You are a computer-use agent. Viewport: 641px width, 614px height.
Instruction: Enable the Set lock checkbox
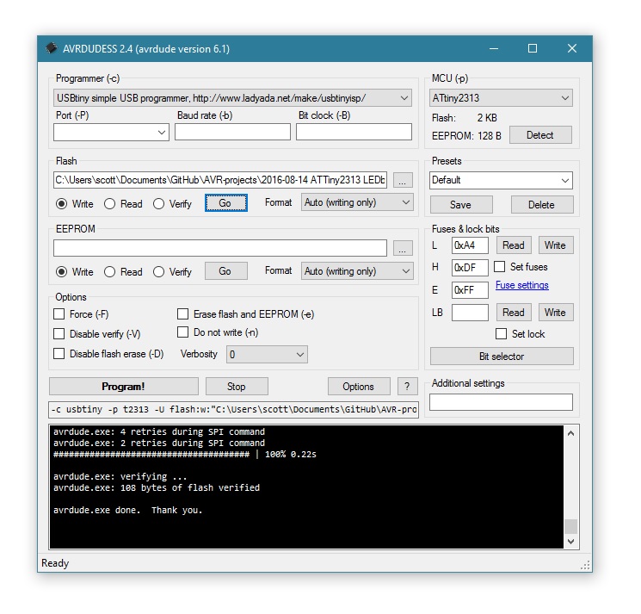pos(502,334)
